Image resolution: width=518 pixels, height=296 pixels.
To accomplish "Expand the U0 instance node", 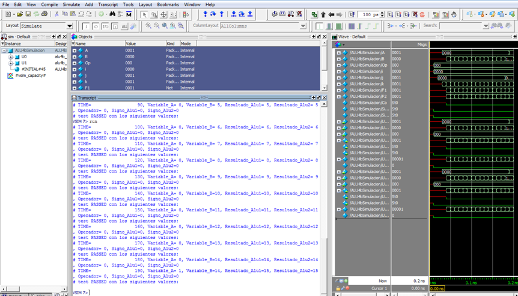I will click(11, 57).
